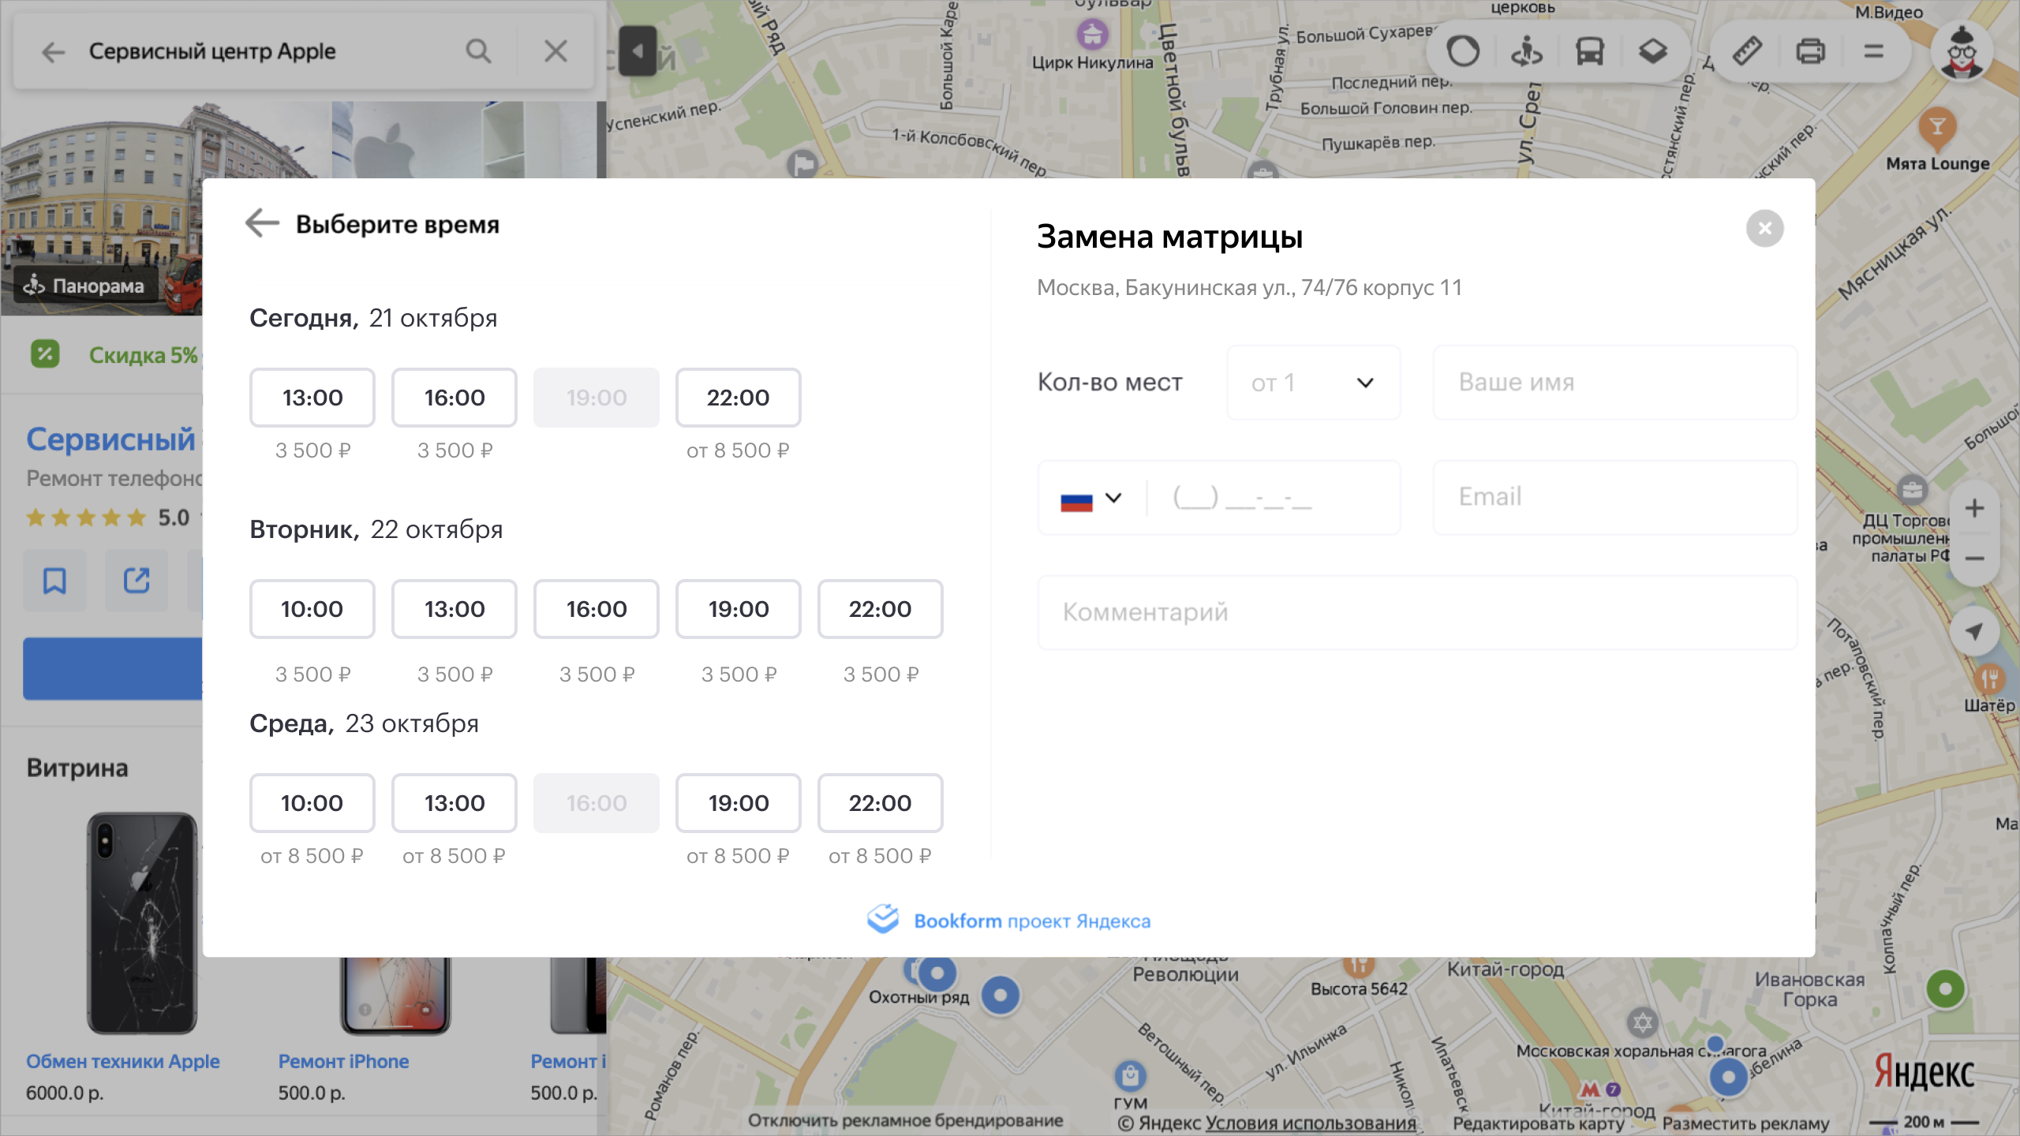Image resolution: width=2020 pixels, height=1136 pixels.
Task: Click Разместить рекламу link
Action: tap(1745, 1123)
